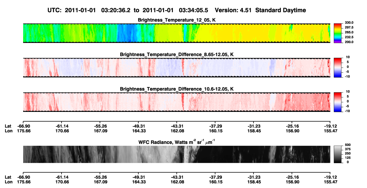This screenshot has height=188, width=367.
Task: Click latitude '-55.26' under the 10.6-12.05 panel
Action: pos(100,126)
